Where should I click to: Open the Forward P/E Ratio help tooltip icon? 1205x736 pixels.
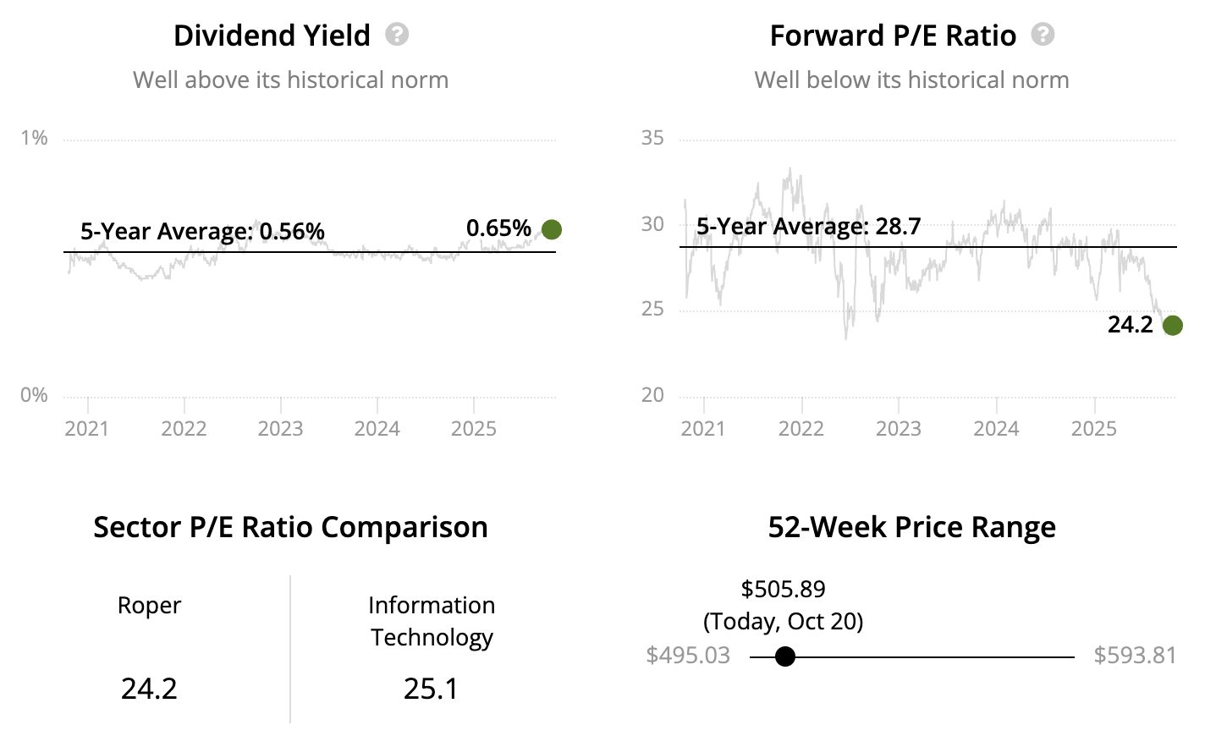(x=1043, y=35)
